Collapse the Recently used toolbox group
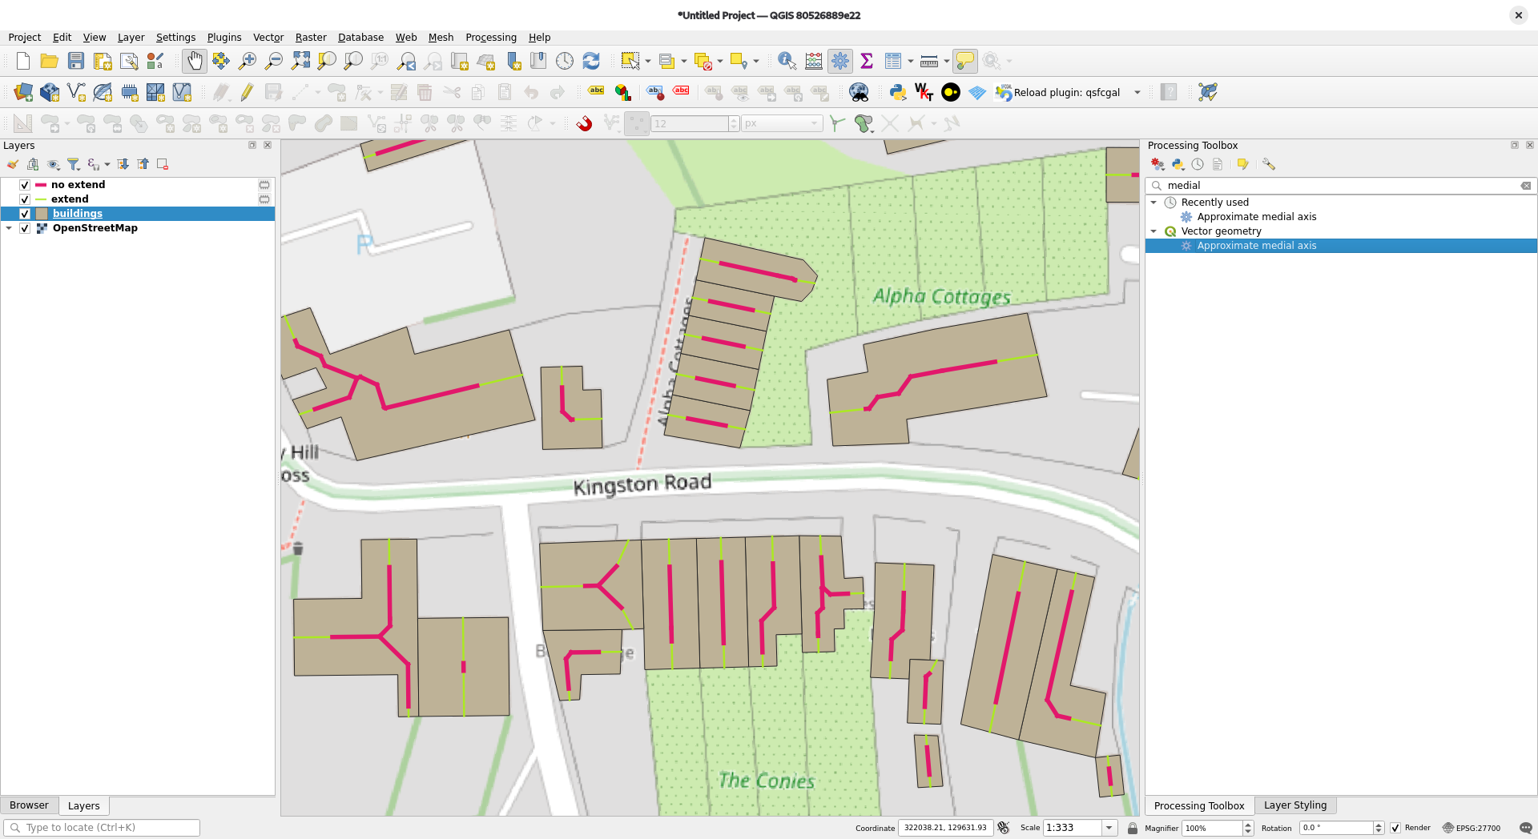The height and width of the screenshot is (839, 1538). [1153, 203]
